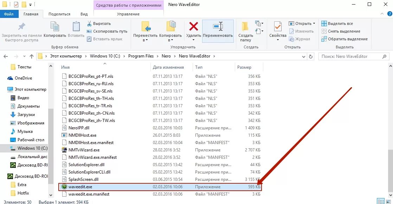Select NMTvWizard.exe file
This screenshot has width=393, height=204.
click(x=84, y=150)
